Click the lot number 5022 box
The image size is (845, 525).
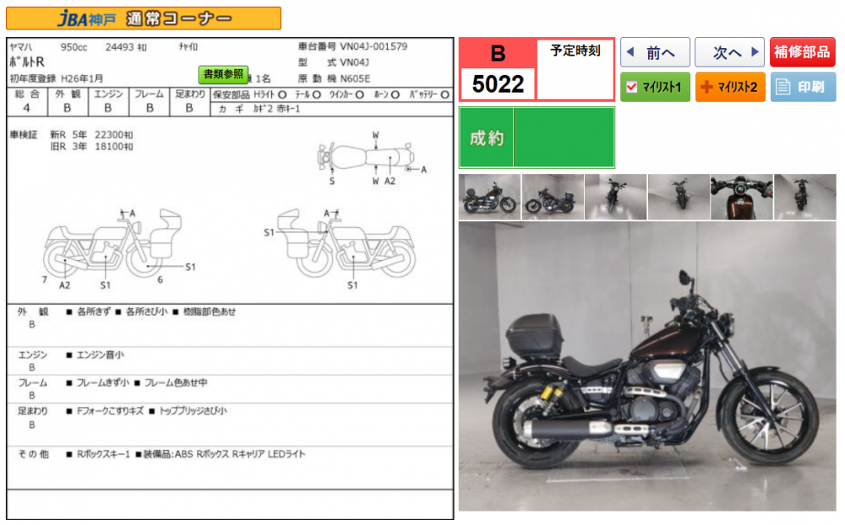tap(498, 84)
